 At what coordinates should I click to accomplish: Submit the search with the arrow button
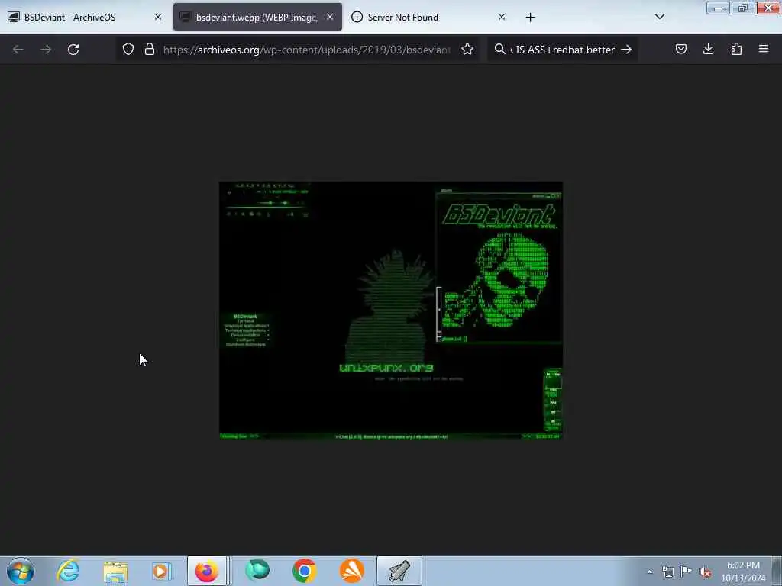(626, 50)
